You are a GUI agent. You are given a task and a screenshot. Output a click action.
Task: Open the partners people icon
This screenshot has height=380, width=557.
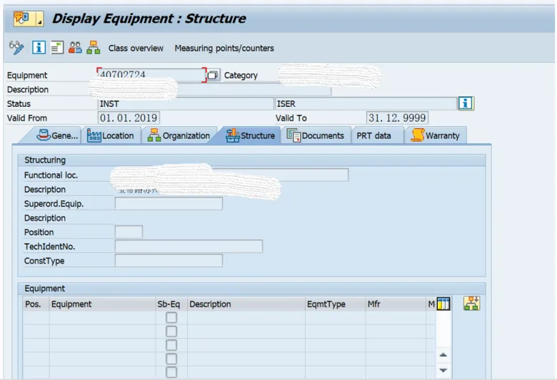(75, 47)
